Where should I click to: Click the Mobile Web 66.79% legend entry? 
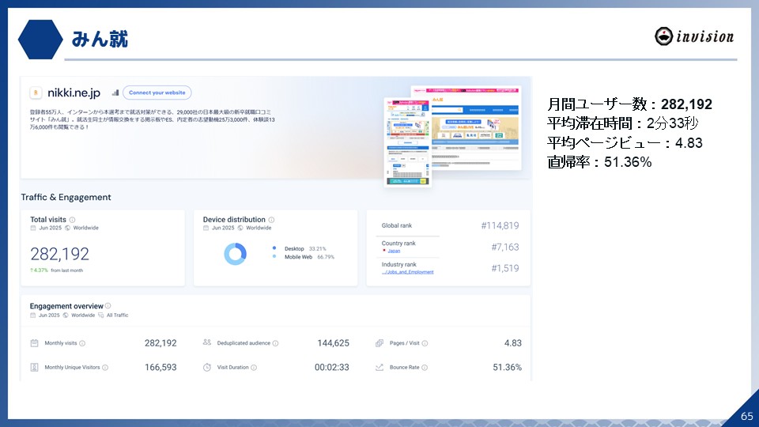click(304, 257)
